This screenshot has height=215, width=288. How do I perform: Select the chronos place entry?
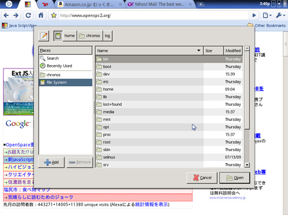point(66,75)
